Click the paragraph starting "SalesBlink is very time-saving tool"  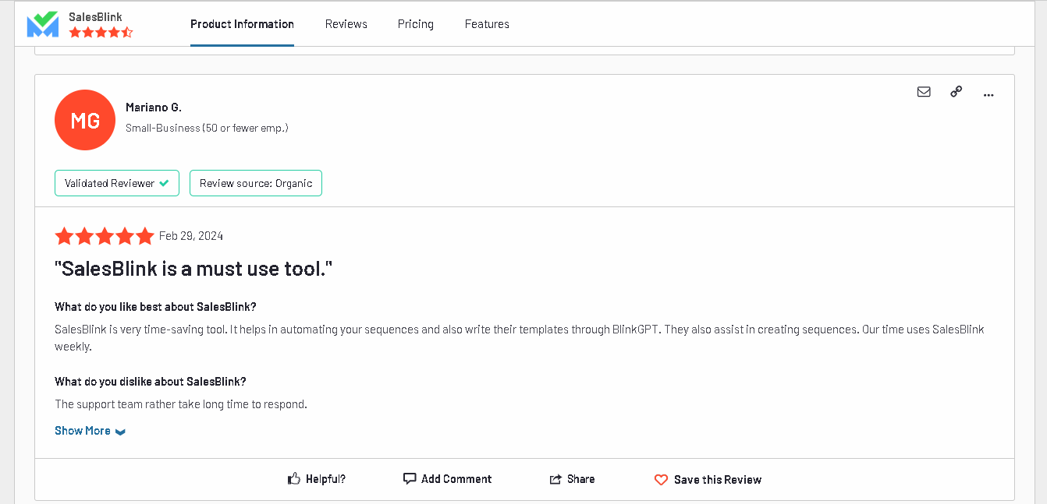click(520, 338)
